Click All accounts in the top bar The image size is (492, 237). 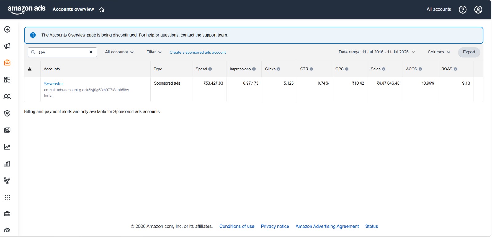pos(439,10)
